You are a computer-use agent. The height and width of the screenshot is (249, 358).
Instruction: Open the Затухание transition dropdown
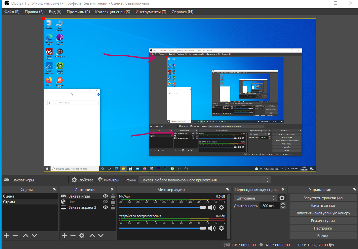click(x=256, y=198)
